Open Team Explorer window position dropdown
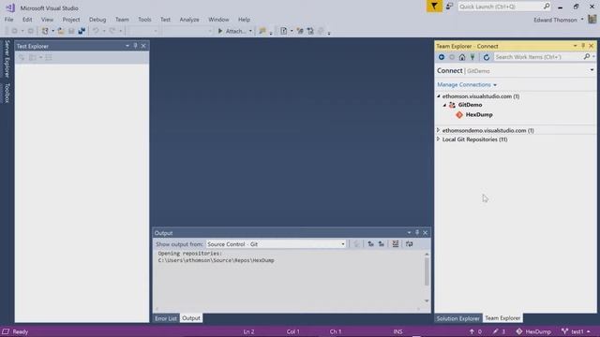The height and width of the screenshot is (337, 600). pyautogui.click(x=575, y=46)
